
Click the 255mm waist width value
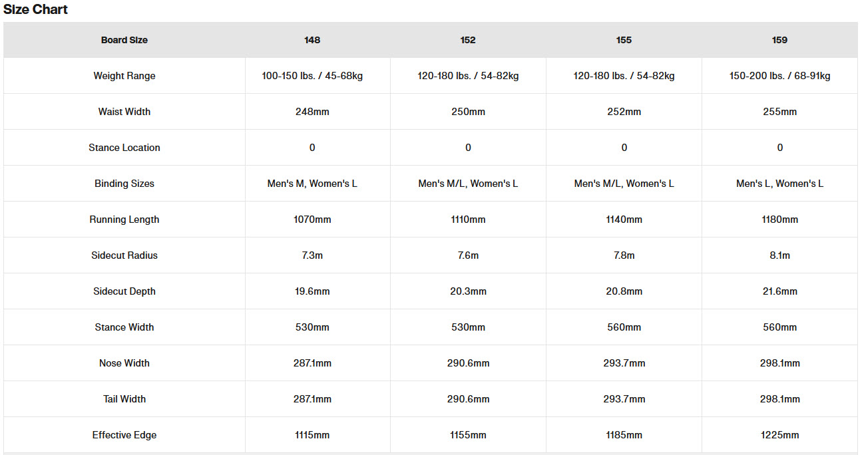pyautogui.click(x=779, y=112)
